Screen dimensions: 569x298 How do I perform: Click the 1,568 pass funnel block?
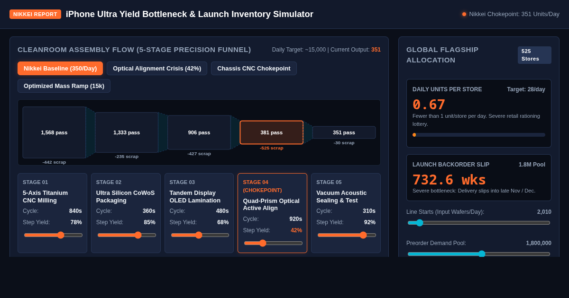pyautogui.click(x=54, y=132)
